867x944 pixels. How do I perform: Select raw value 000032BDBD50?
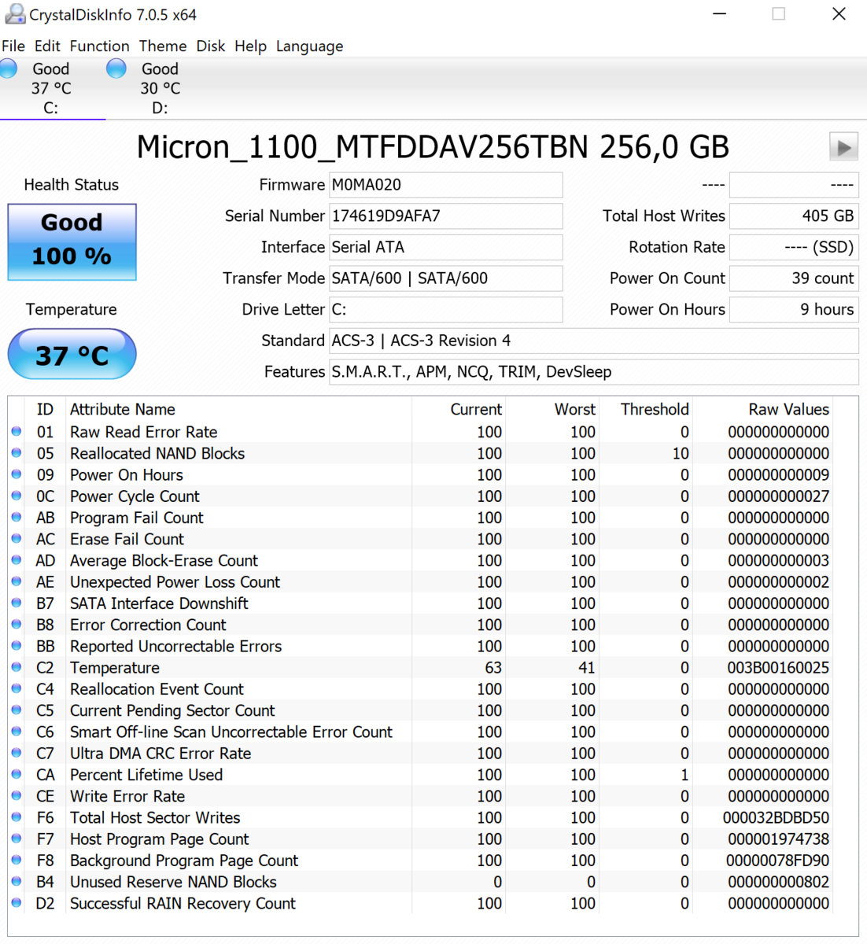click(x=776, y=817)
